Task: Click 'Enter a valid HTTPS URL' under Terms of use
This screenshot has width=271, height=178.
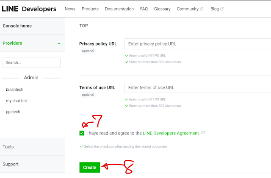Action: click(x=147, y=99)
